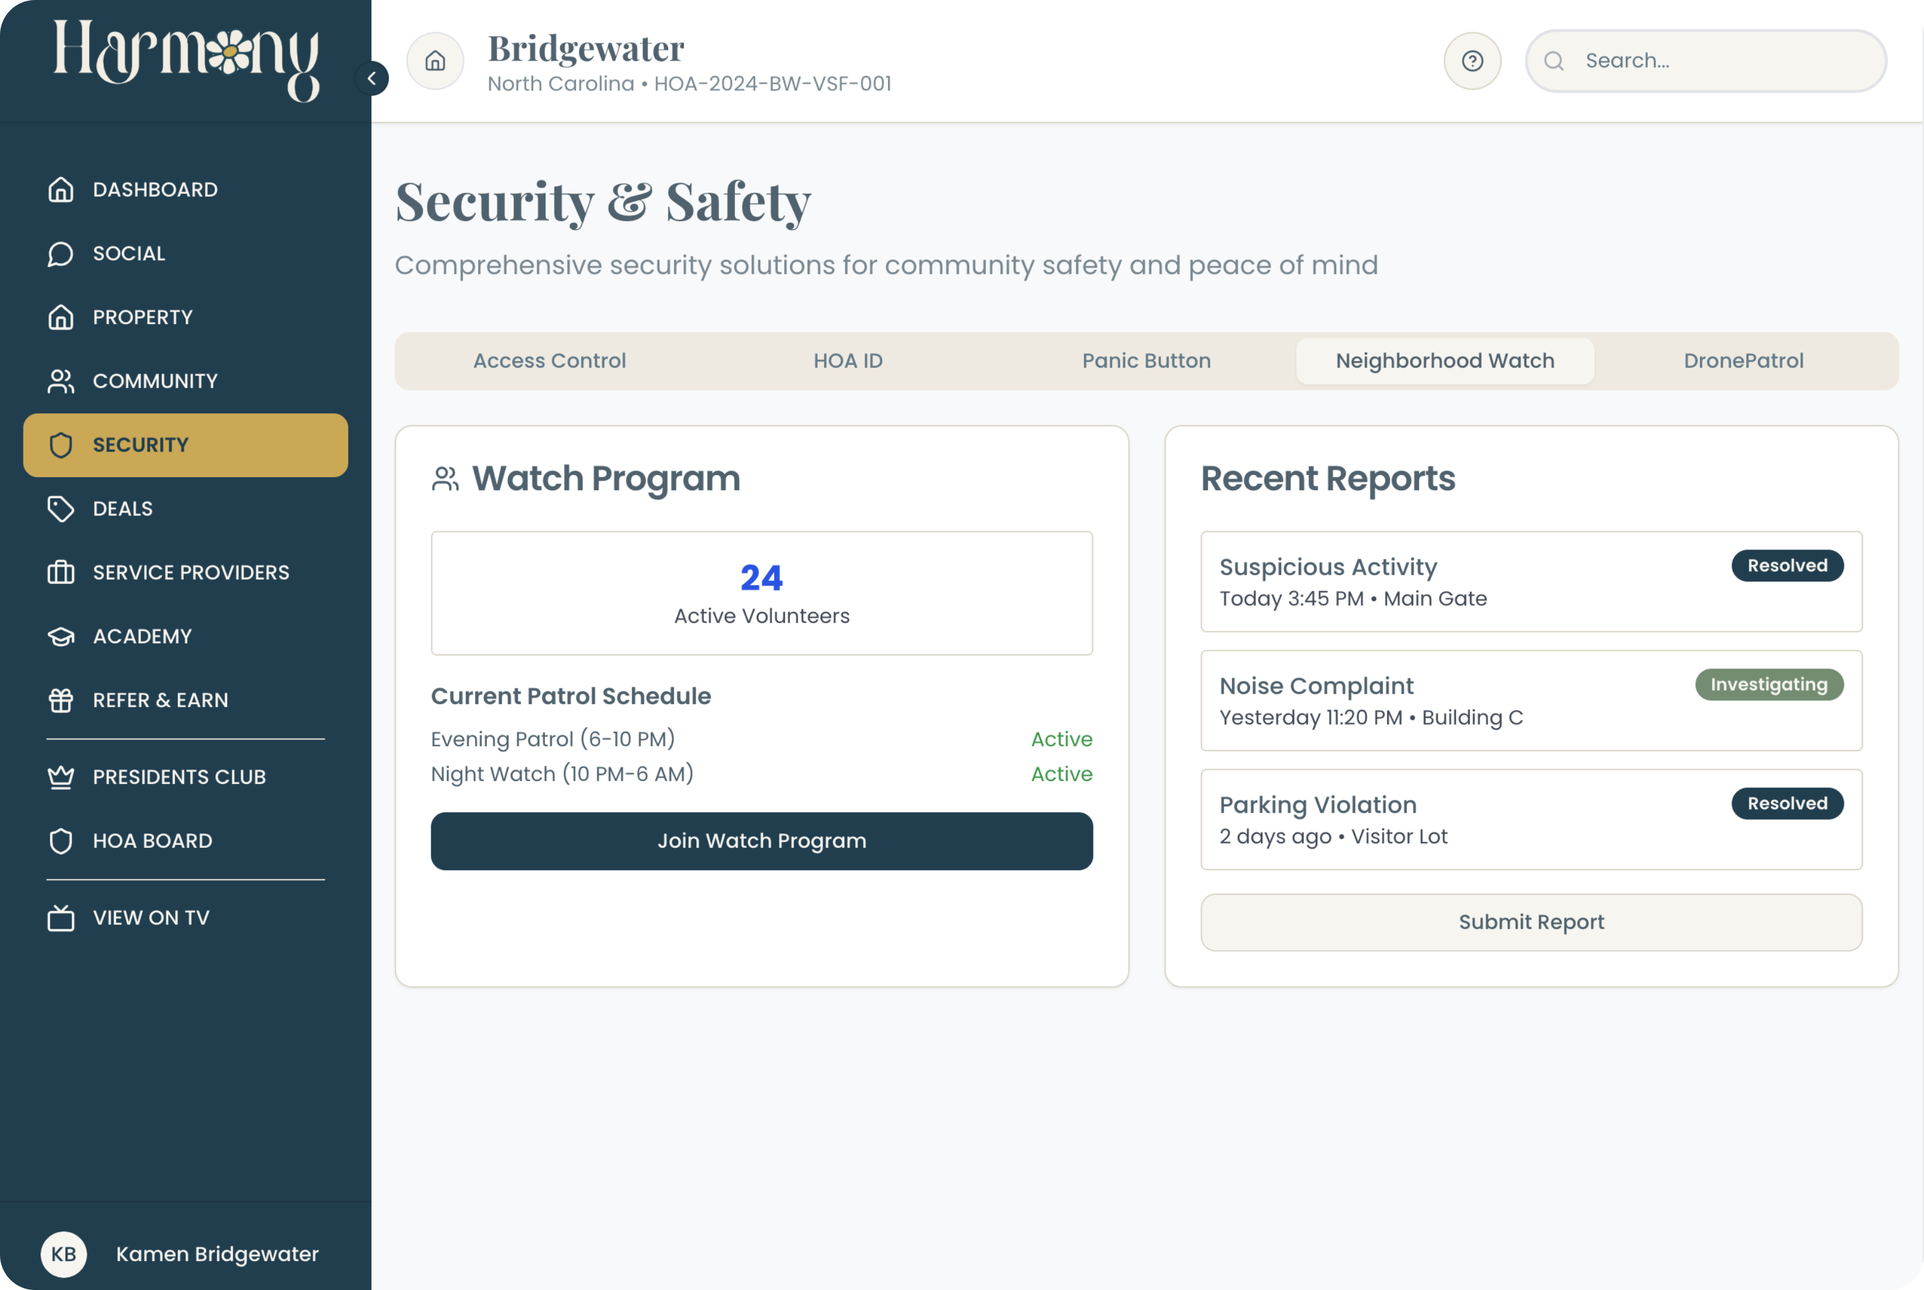Open the help question mark icon
The image size is (1924, 1290).
[x=1472, y=60]
